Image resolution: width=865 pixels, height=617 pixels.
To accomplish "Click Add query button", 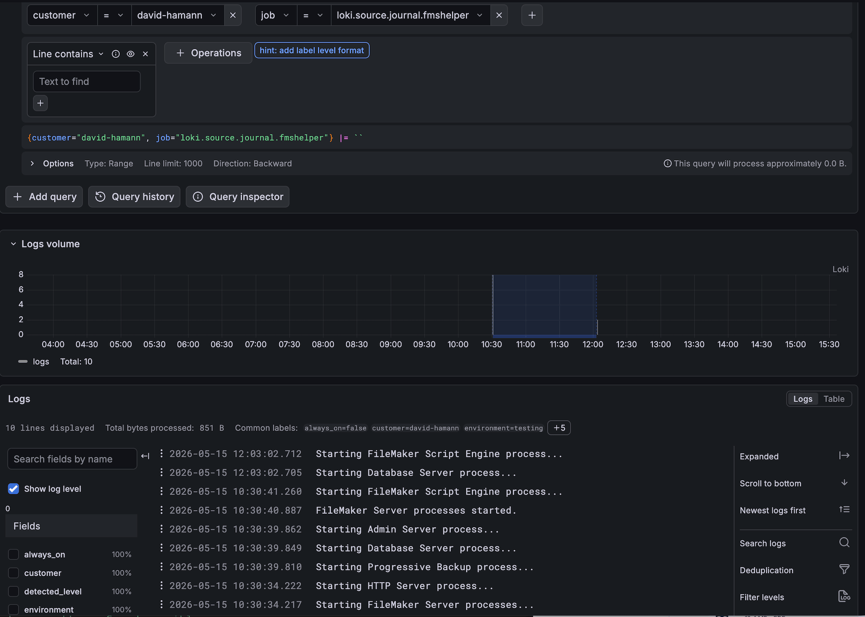I will coord(44,196).
